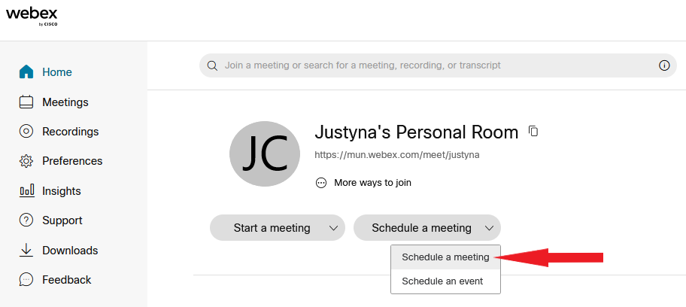686x307 pixels.
Task: Choose Schedule a meeting from dropdown menu
Action: (x=445, y=257)
